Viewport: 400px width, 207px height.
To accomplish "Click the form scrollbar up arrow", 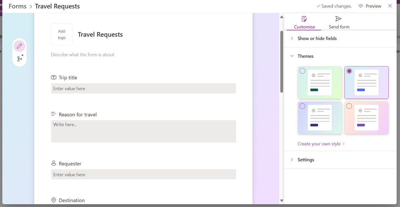I will (x=281, y=17).
